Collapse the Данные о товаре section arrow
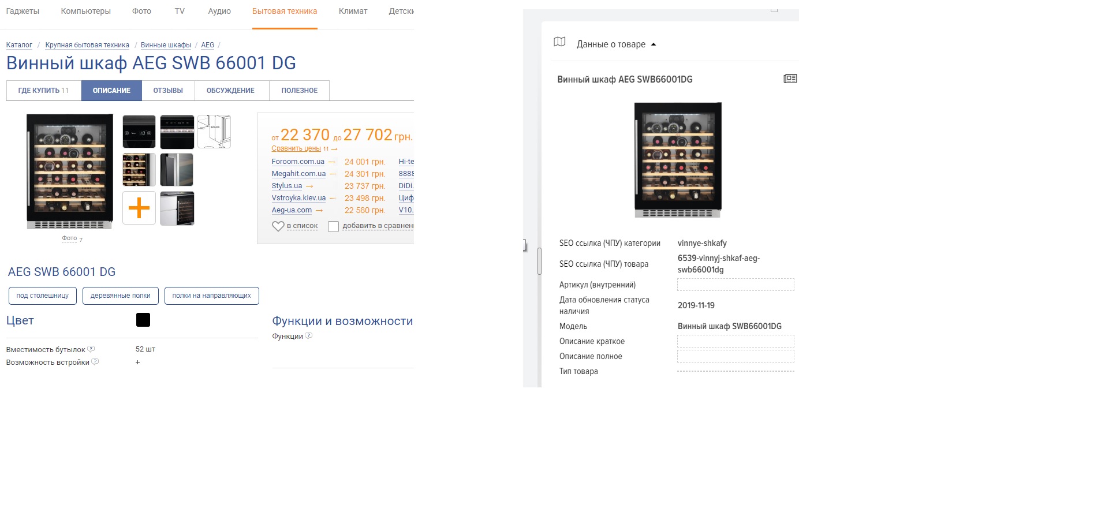Viewport: 1105px width, 508px height. 654,44
